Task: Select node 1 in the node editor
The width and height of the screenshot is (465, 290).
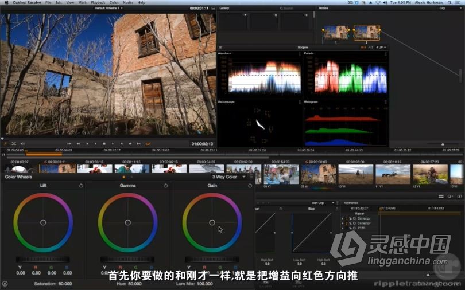Action: click(x=336, y=33)
